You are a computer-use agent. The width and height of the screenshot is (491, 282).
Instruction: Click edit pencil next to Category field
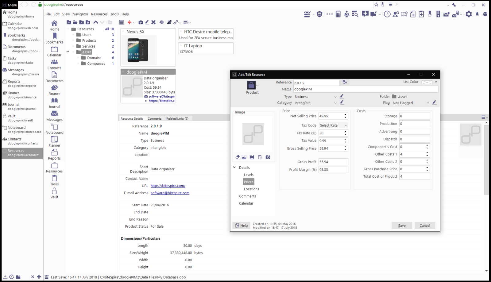tap(342, 102)
